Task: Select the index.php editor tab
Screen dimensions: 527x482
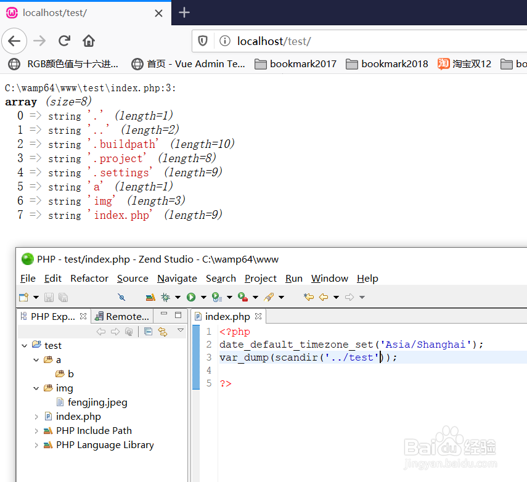Action: click(x=227, y=317)
